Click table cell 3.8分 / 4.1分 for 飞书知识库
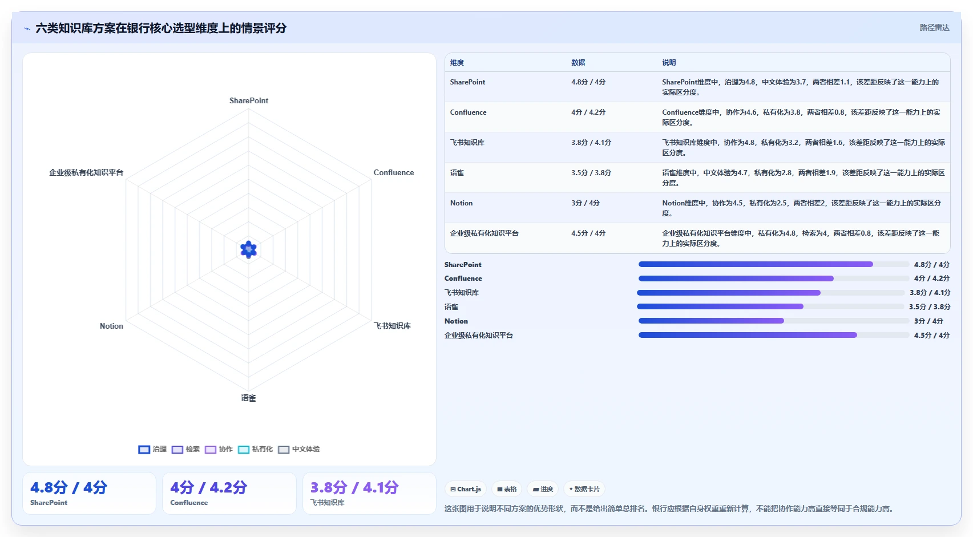The width and height of the screenshot is (973, 537). coord(591,143)
